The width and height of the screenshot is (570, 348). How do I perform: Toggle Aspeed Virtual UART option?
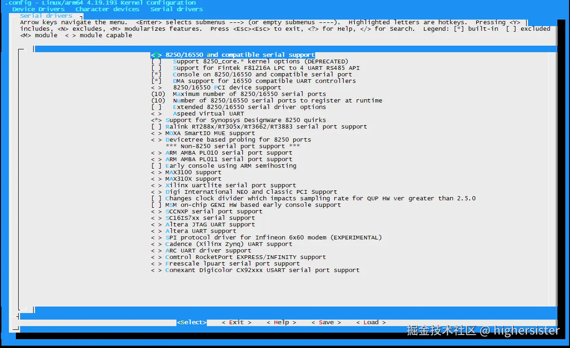click(197, 114)
